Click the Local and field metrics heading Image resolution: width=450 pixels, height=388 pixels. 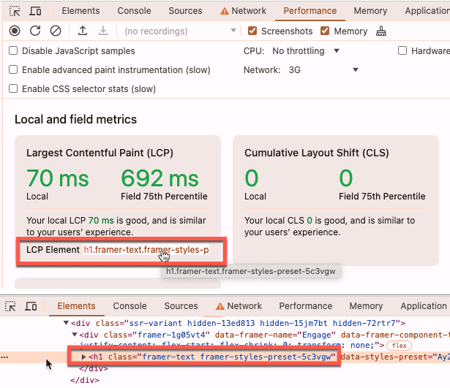tap(76, 119)
